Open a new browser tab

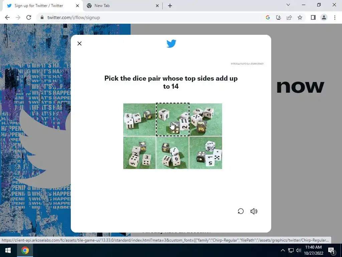tap(170, 6)
